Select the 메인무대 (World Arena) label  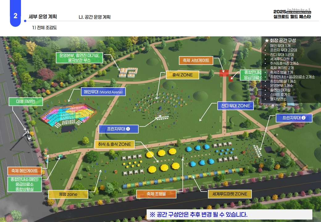point(103,92)
